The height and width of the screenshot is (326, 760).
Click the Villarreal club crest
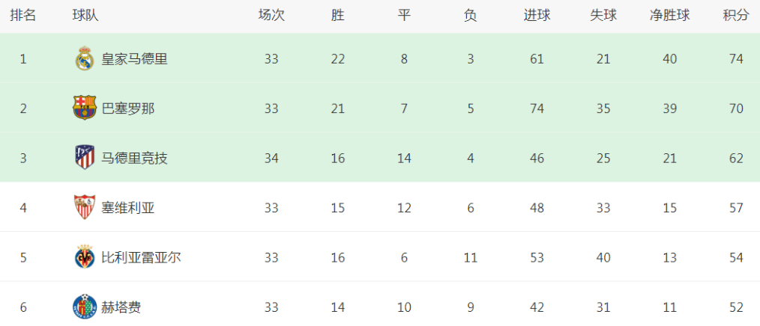(85, 256)
